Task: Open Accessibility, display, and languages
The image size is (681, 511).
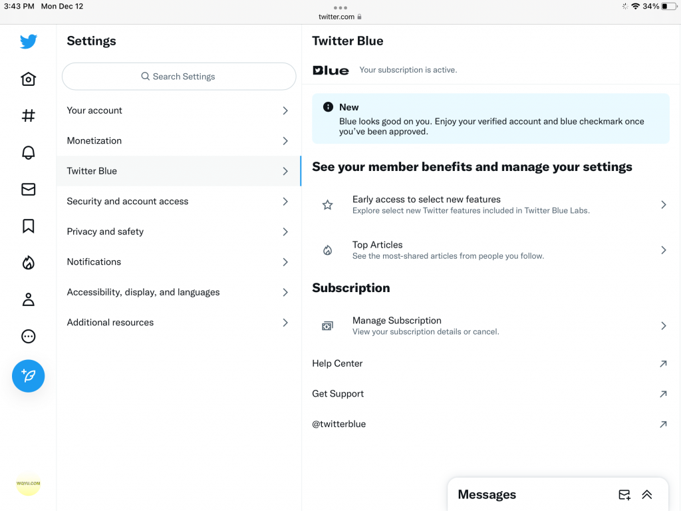Action: point(179,292)
